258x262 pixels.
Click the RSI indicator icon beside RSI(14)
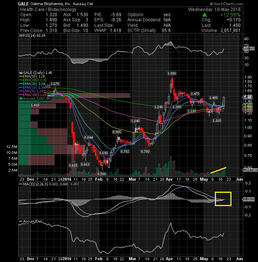21,36
